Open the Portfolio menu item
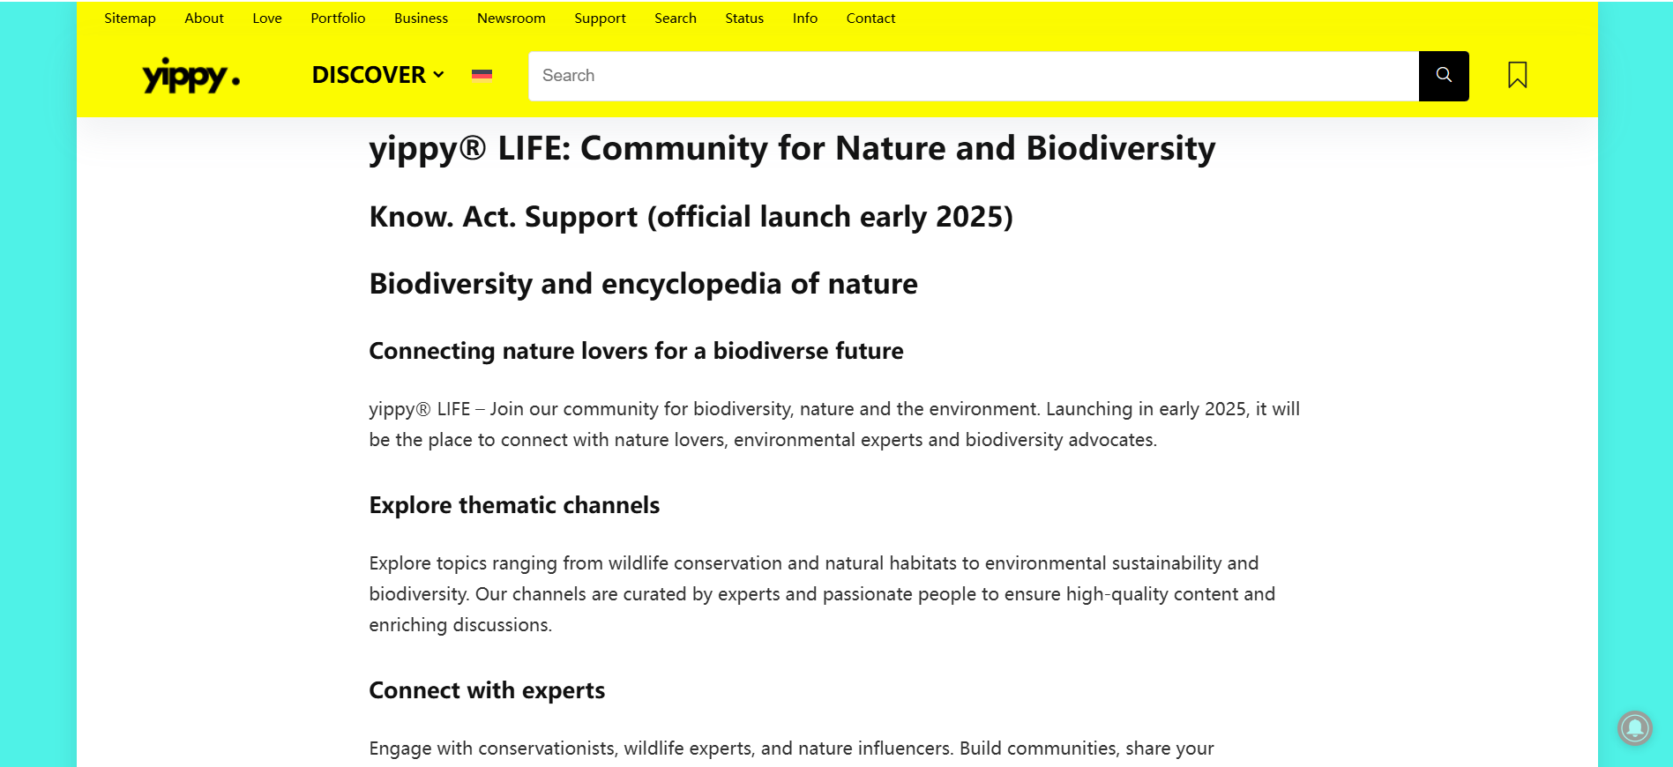 [x=338, y=18]
